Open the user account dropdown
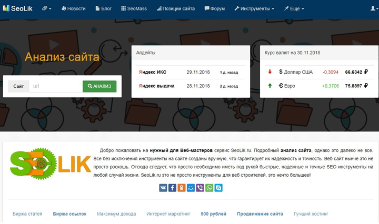379x224 pixels. (x=374, y=8)
